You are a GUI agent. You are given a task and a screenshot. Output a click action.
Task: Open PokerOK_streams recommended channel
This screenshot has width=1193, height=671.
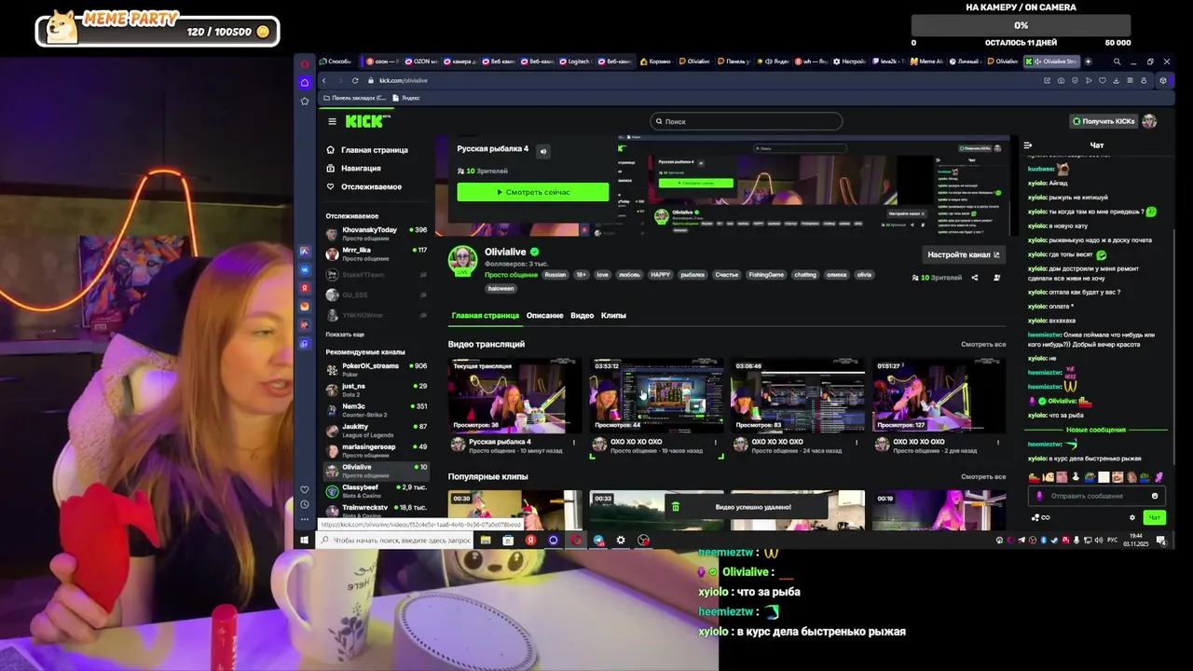pyautogui.click(x=376, y=369)
